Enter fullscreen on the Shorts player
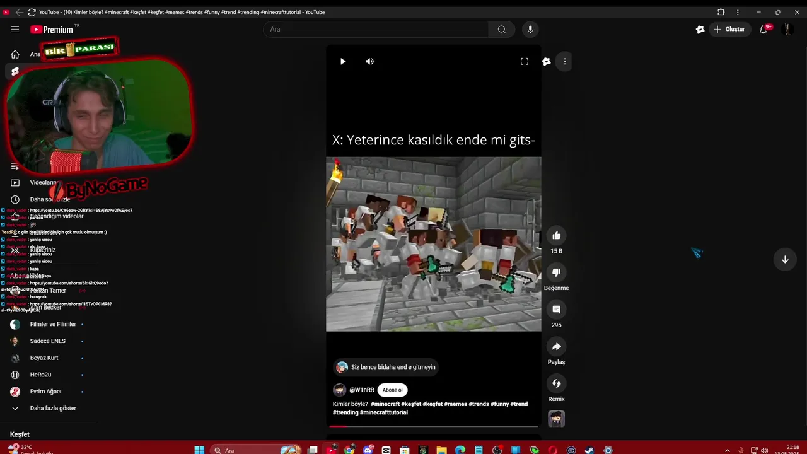The width and height of the screenshot is (807, 454). [x=524, y=61]
